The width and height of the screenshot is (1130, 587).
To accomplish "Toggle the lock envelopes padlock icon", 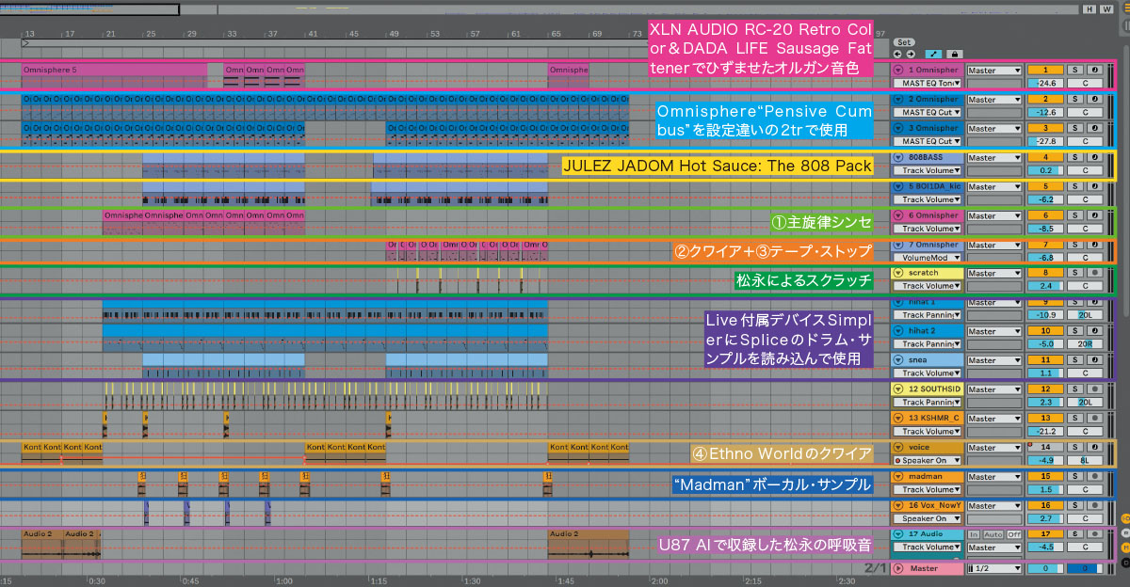I will coord(955,55).
